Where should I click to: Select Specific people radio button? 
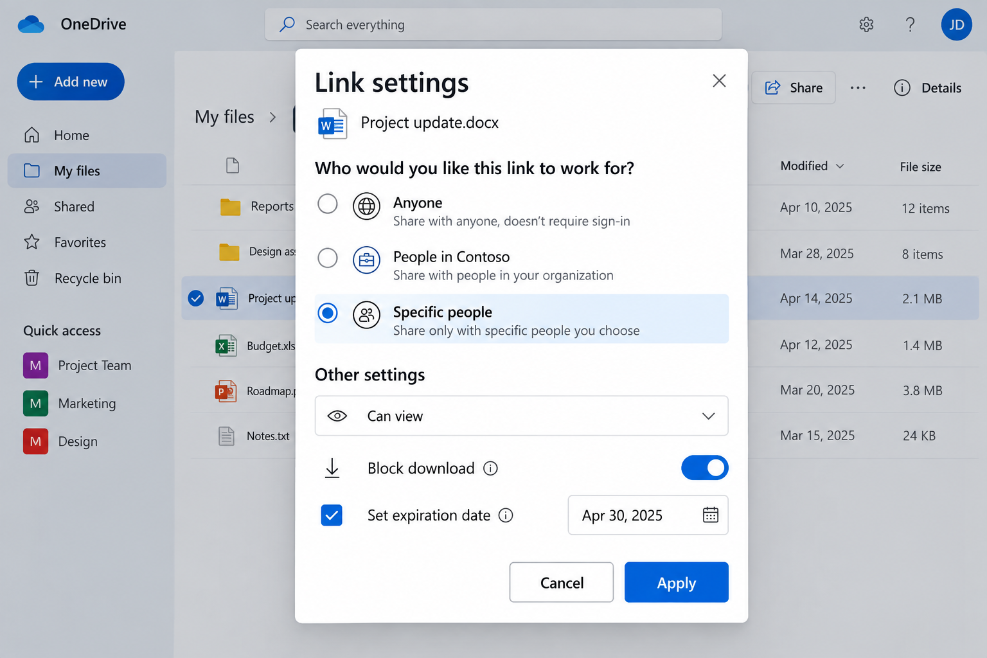pos(328,313)
